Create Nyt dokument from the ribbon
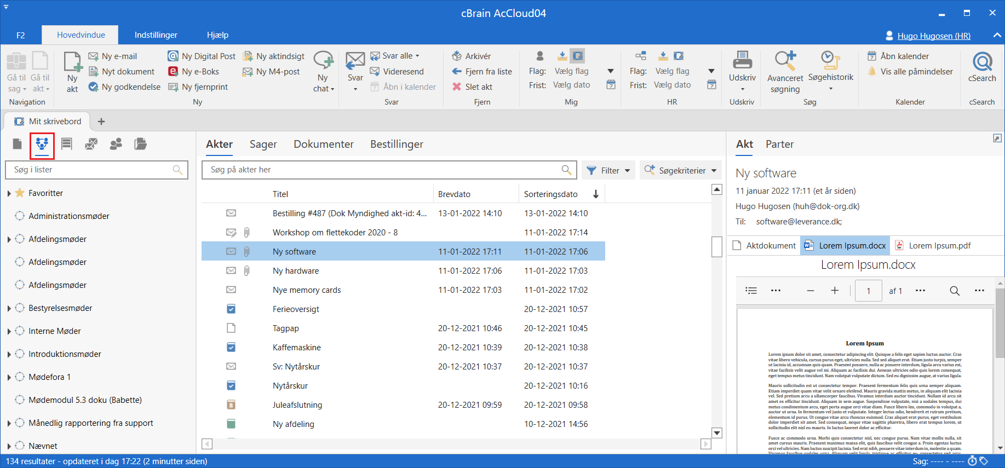1005x468 pixels. click(122, 71)
